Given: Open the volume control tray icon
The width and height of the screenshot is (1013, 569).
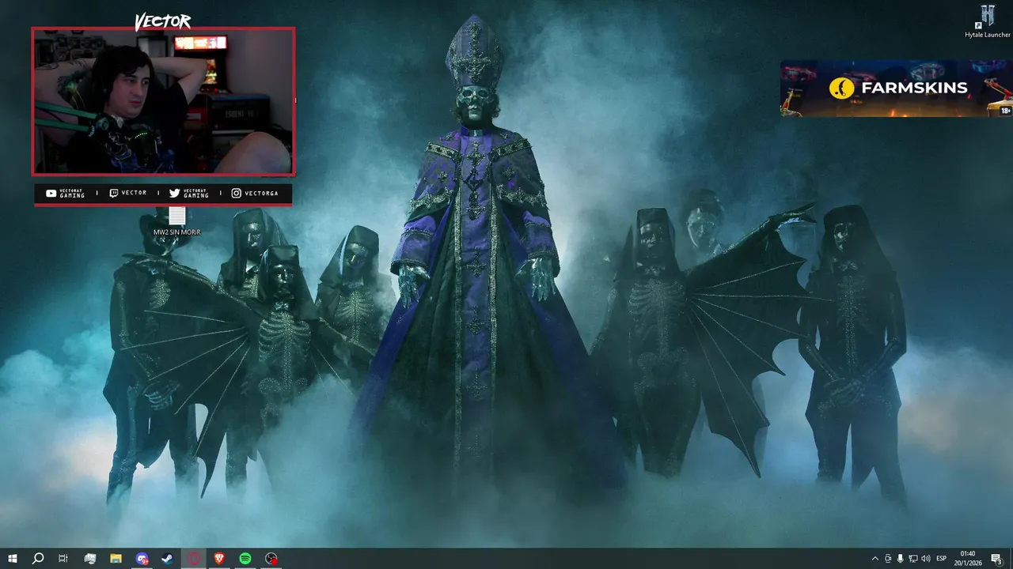Looking at the screenshot, I should 925,559.
